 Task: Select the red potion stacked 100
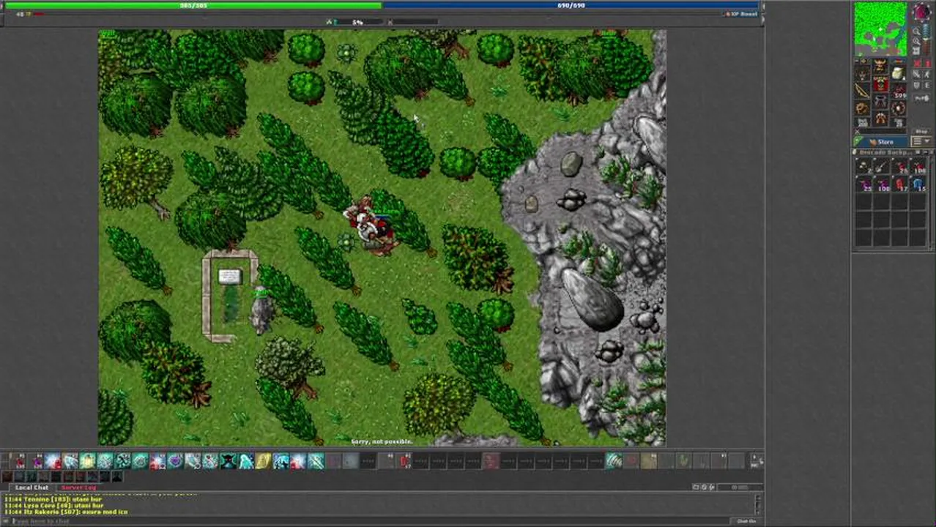[919, 168]
